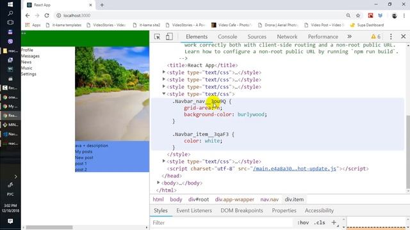Expand the second collapsed style element
Image resolution: width=410 pixels, height=230 pixels.
pyautogui.click(x=164, y=79)
